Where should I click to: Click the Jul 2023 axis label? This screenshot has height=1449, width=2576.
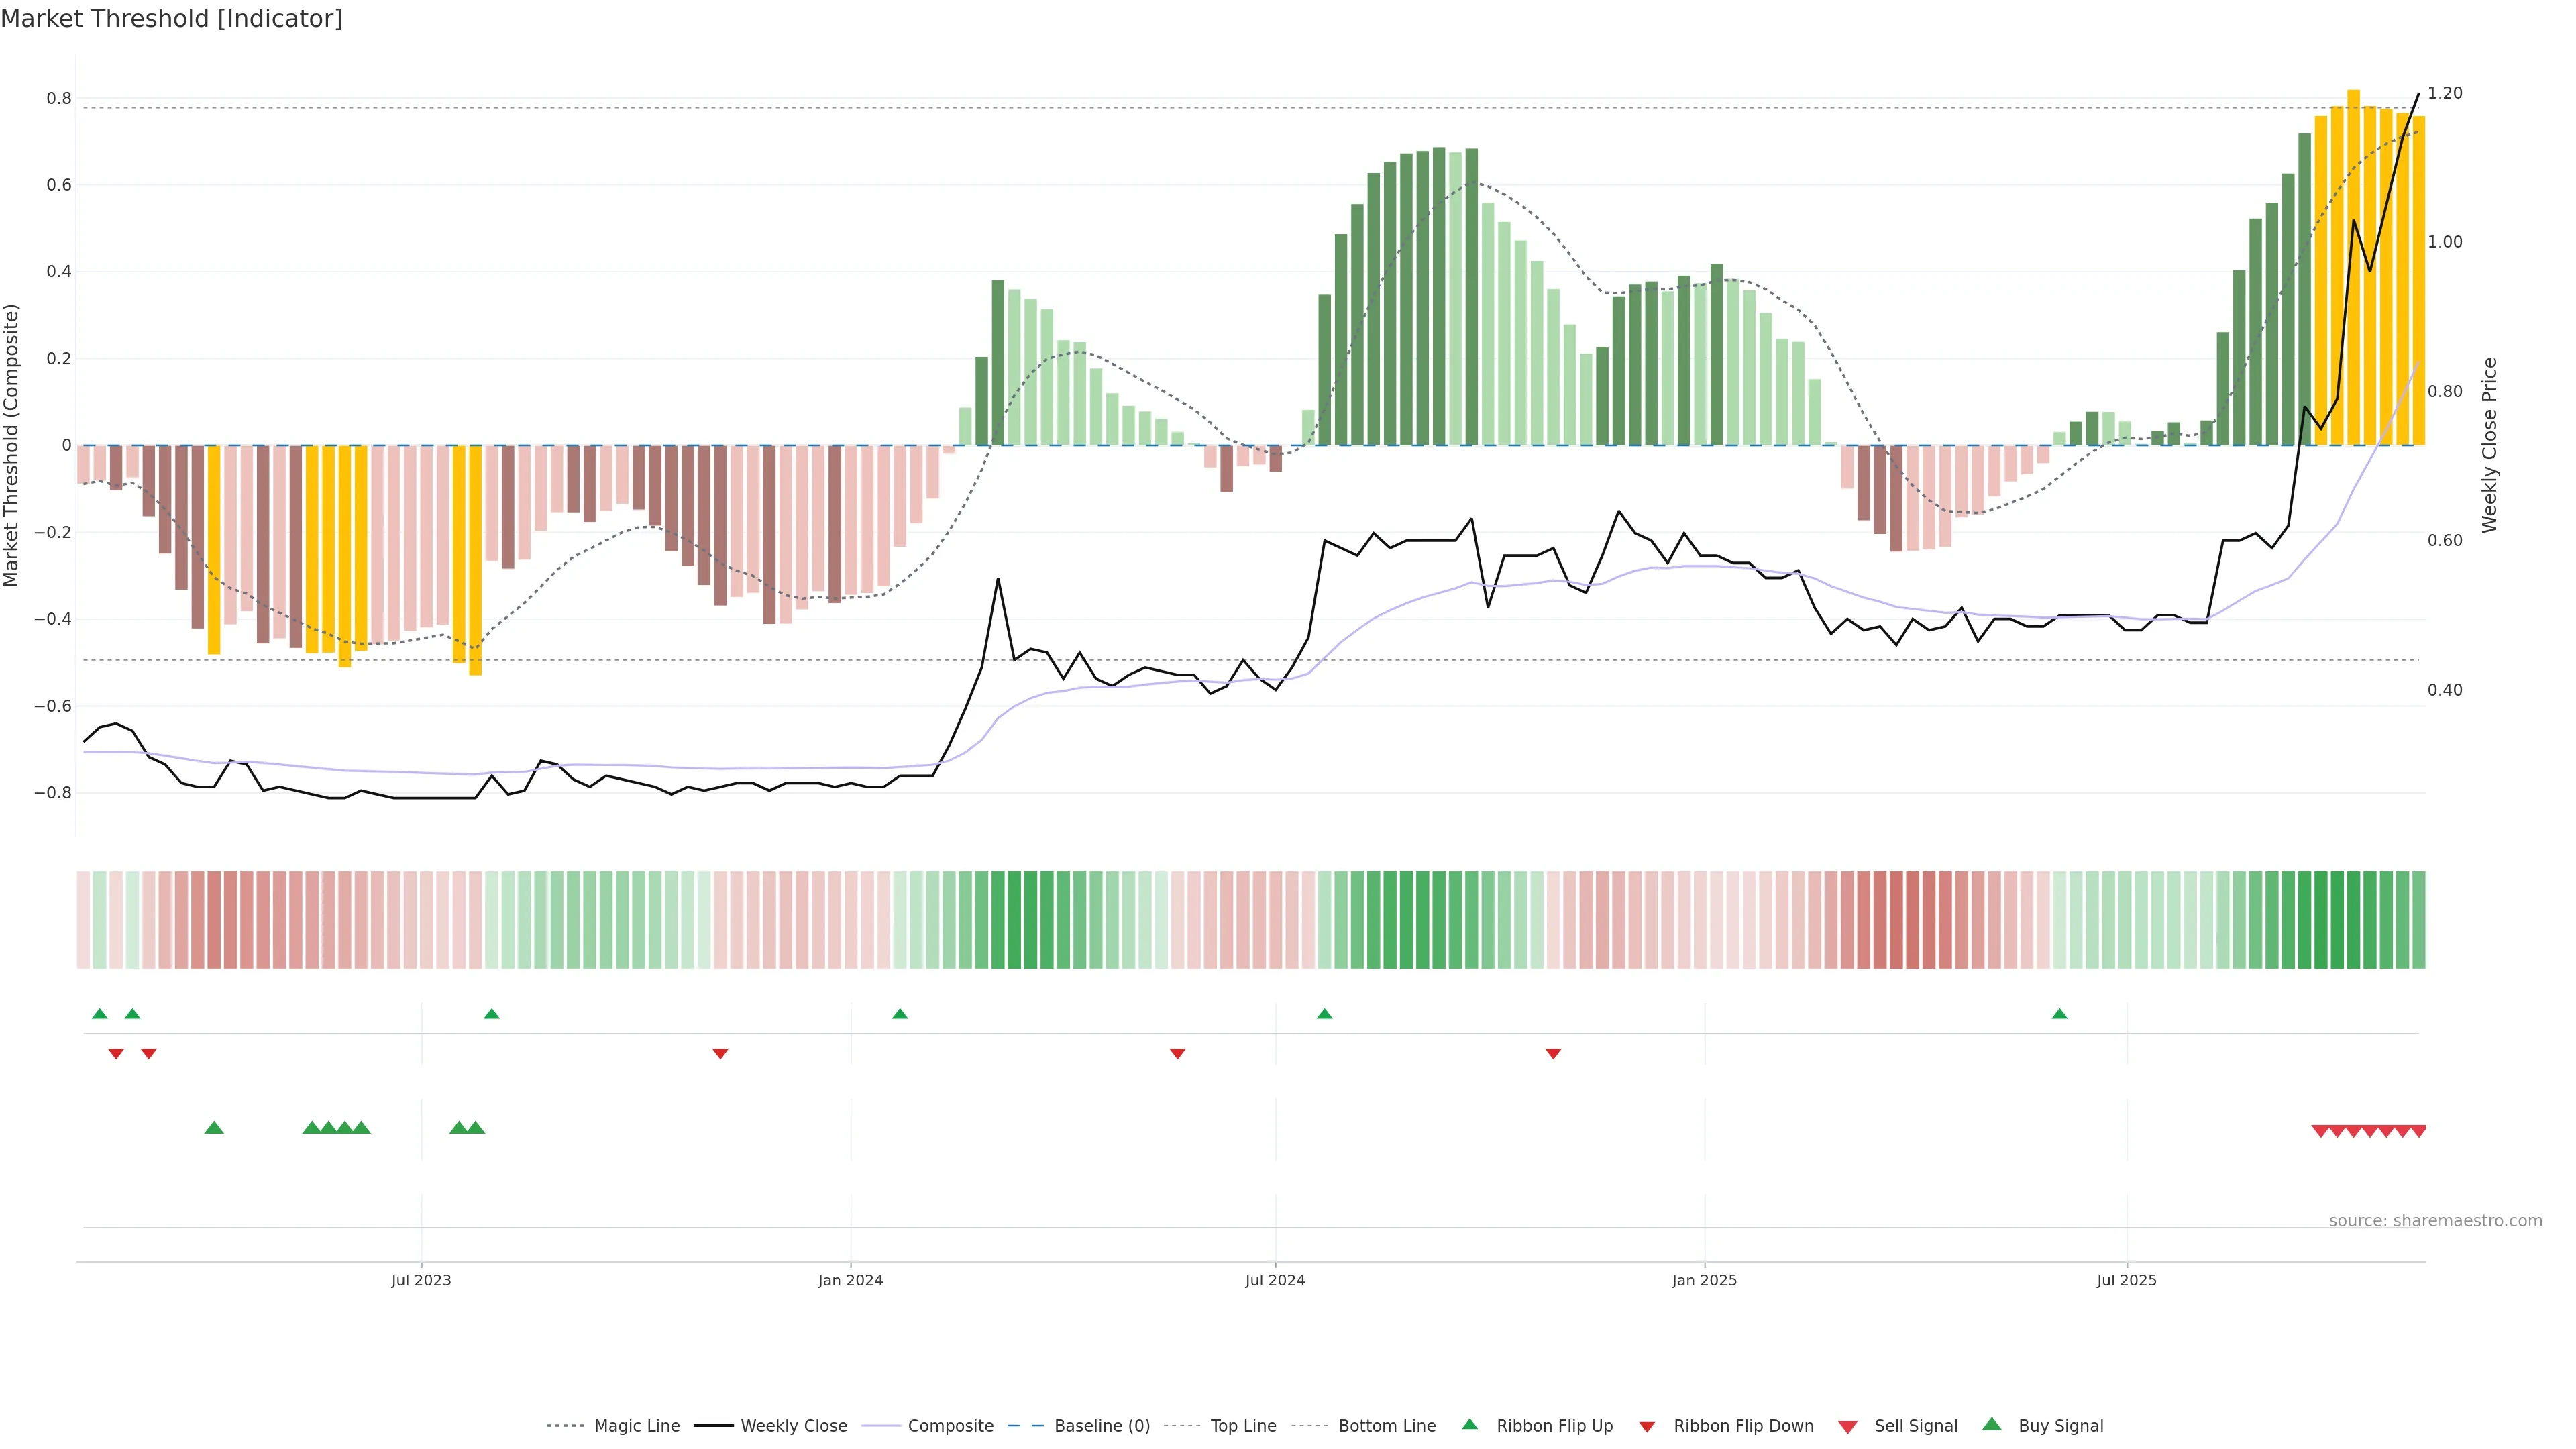[x=421, y=1280]
